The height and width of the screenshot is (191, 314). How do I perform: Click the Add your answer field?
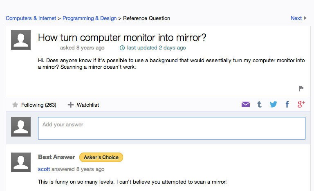coord(172,128)
